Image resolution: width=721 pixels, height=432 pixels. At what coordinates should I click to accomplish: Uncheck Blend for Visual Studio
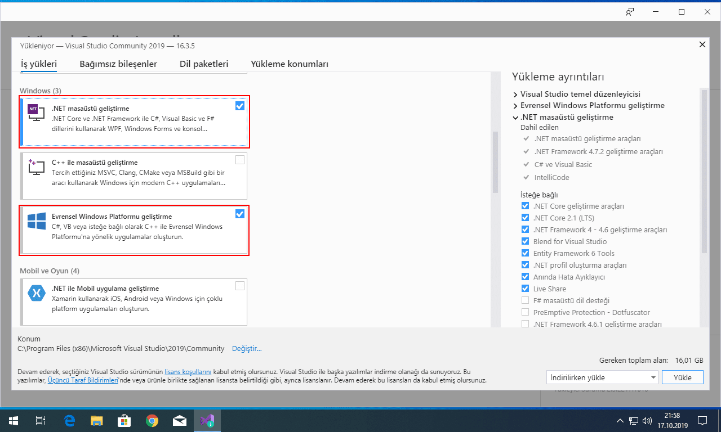coord(525,241)
